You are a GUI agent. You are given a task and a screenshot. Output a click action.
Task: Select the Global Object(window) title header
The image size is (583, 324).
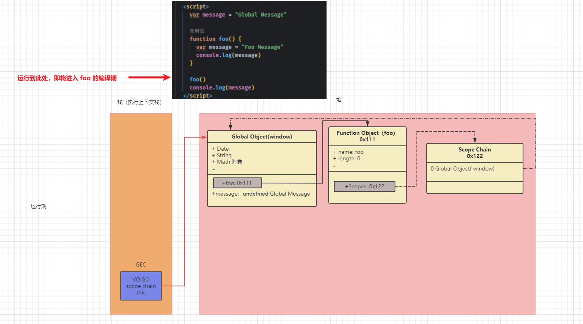coord(262,137)
